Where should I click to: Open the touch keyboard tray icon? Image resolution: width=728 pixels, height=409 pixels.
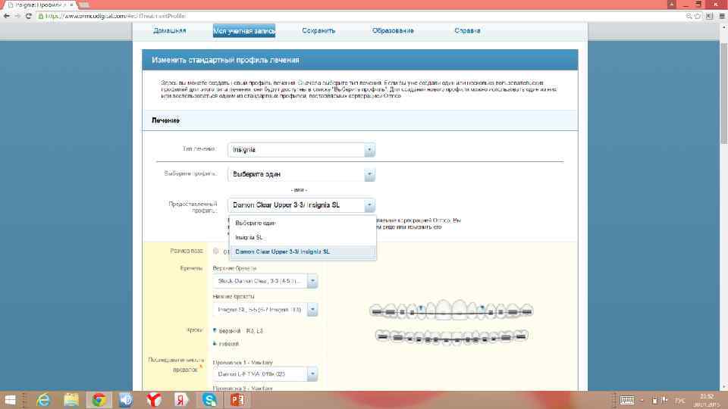click(x=627, y=400)
